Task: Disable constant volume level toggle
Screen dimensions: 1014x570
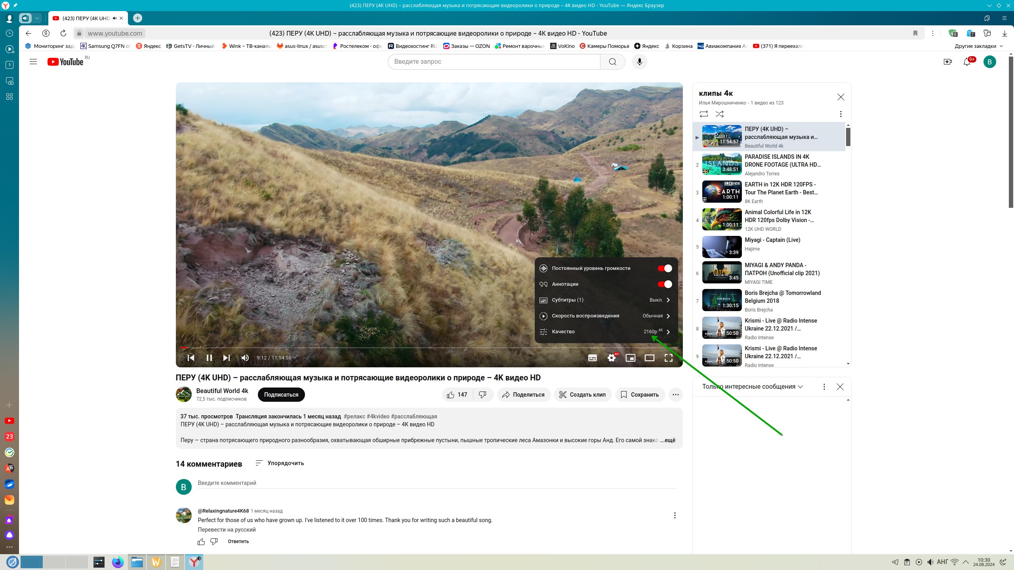Action: [x=665, y=268]
